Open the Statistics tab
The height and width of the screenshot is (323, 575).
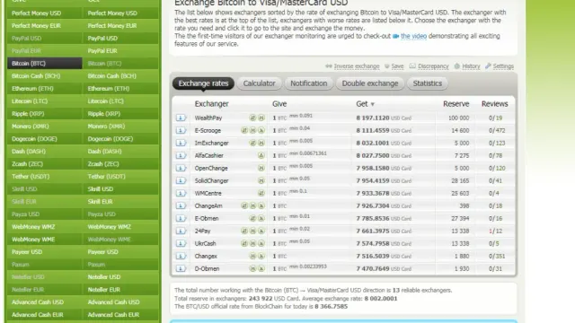428,83
